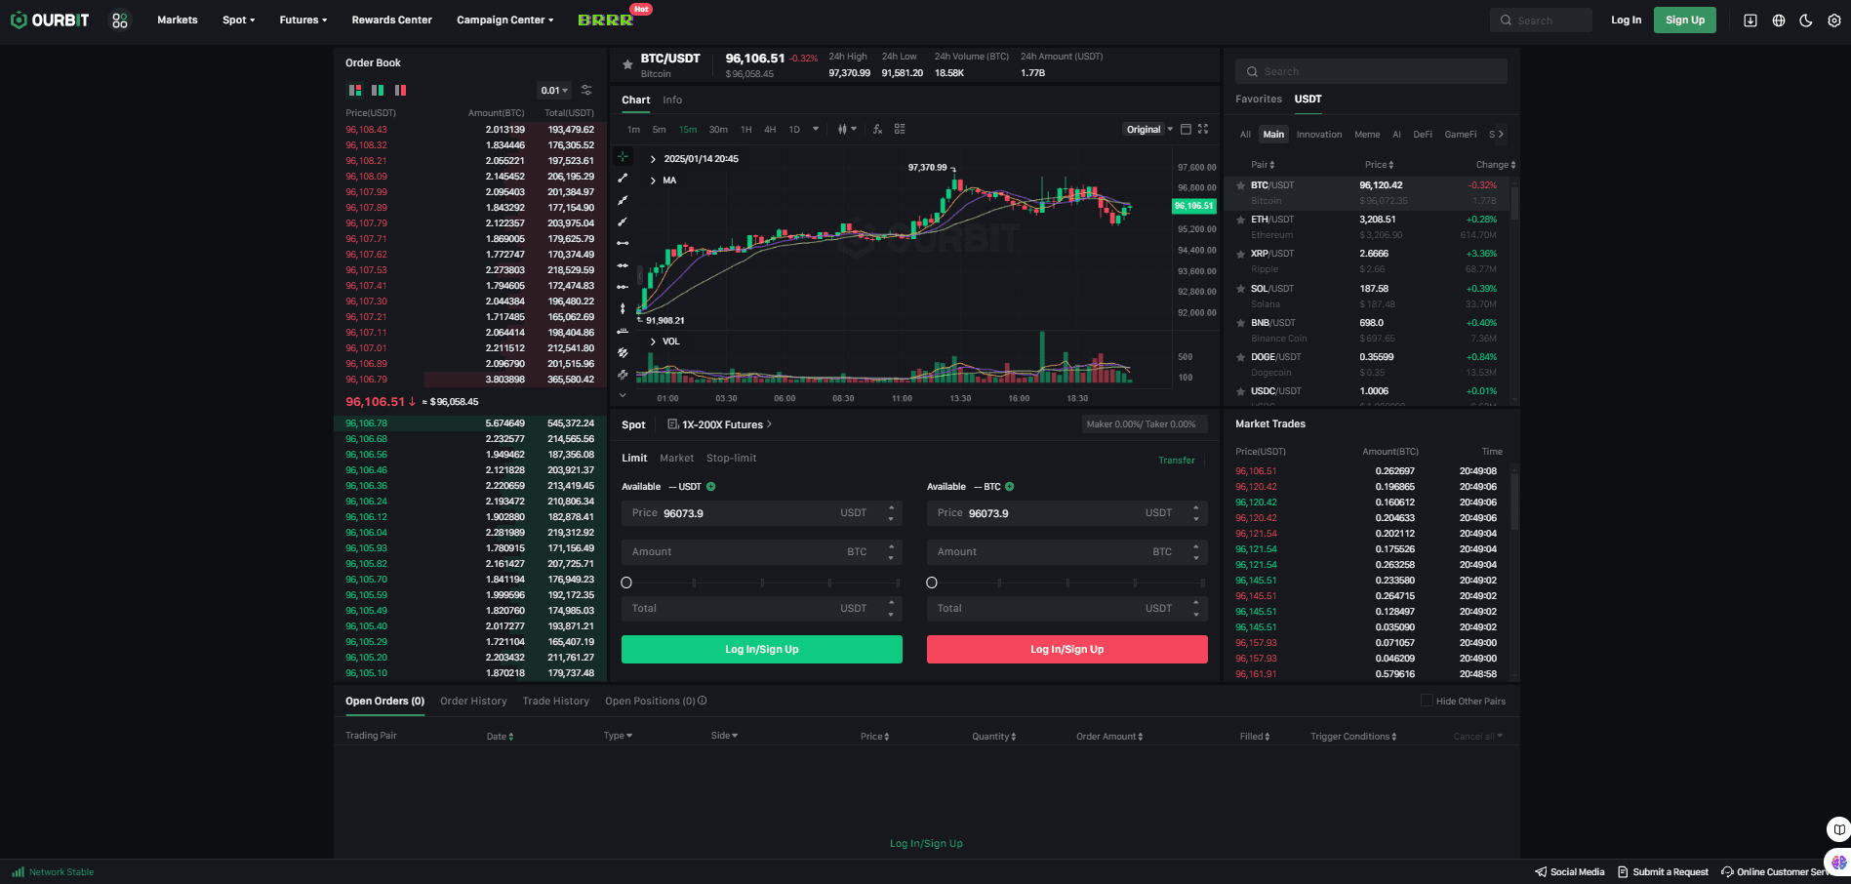Select the horizontal line drawing tool
This screenshot has width=1851, height=884.
[623, 243]
